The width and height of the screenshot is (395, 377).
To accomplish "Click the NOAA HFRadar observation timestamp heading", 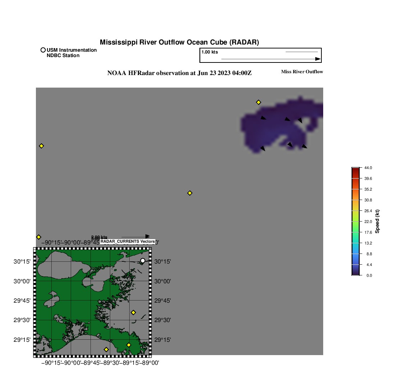I will pyautogui.click(x=180, y=73).
